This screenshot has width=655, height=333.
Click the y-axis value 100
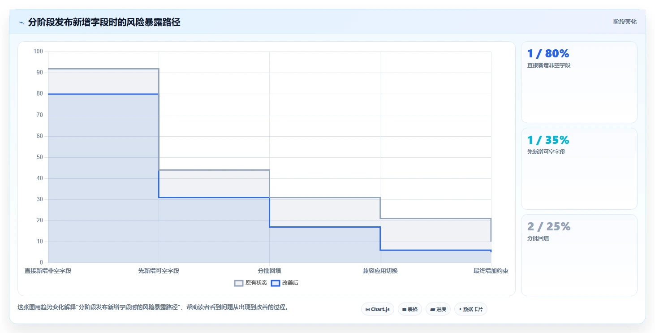[x=38, y=52]
